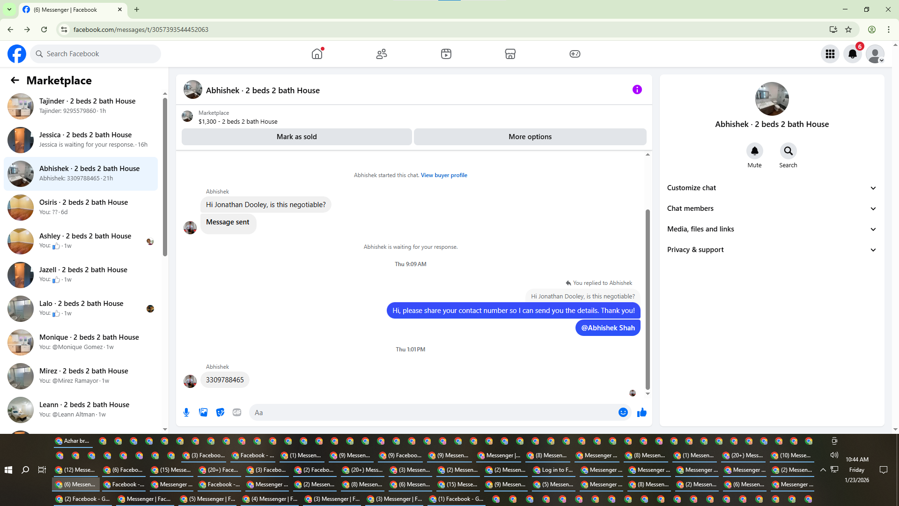Screen dimensions: 899x506
Task: Send a thumbs-up like
Action: click(641, 412)
